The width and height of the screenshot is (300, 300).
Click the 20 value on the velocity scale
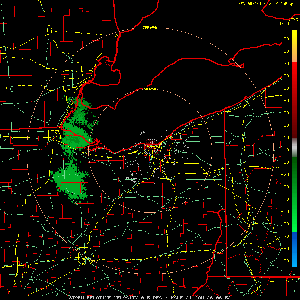(286, 125)
